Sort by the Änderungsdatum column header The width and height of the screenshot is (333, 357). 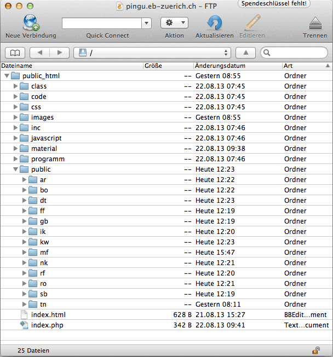coord(237,66)
